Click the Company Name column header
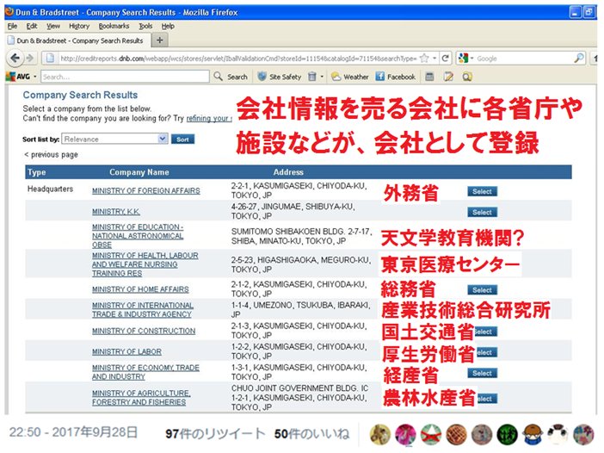 coord(139,172)
